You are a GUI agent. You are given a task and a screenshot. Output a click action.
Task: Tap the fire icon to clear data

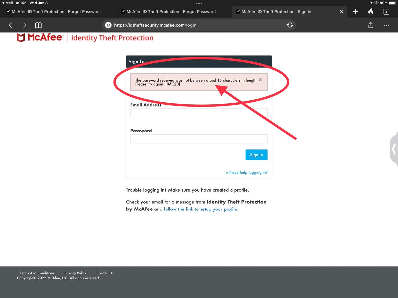pos(371,11)
